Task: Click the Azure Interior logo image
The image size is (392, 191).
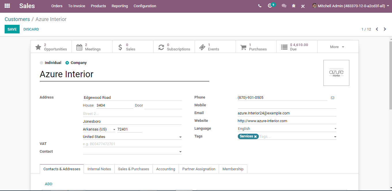Action: [336, 73]
